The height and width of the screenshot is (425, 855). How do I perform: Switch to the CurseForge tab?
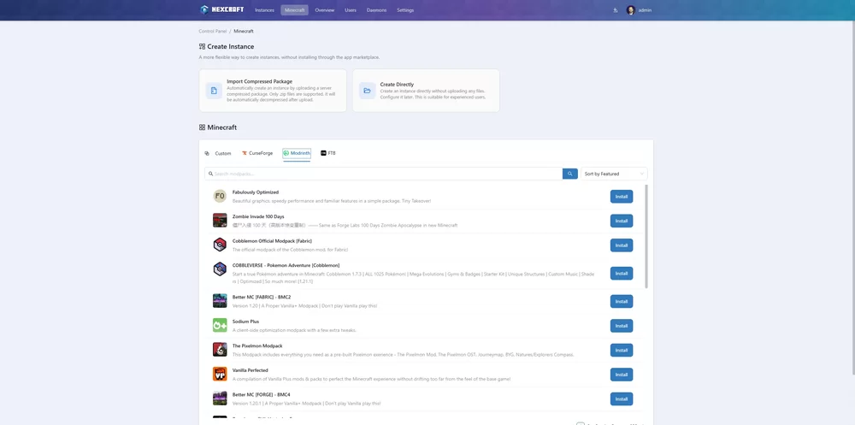pos(257,153)
